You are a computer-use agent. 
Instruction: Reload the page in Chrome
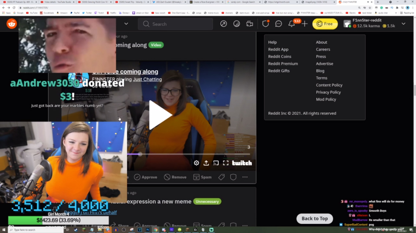tap(14, 8)
